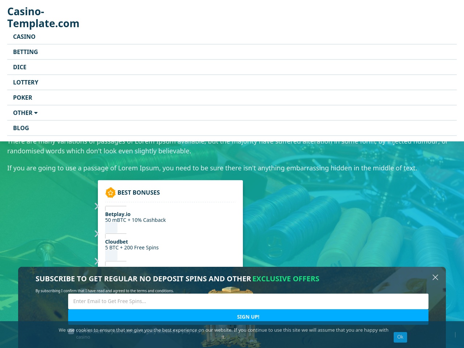This screenshot has width=464, height=348.
Task: Click the Best Bonuses star badge icon
Action: pyautogui.click(x=111, y=193)
